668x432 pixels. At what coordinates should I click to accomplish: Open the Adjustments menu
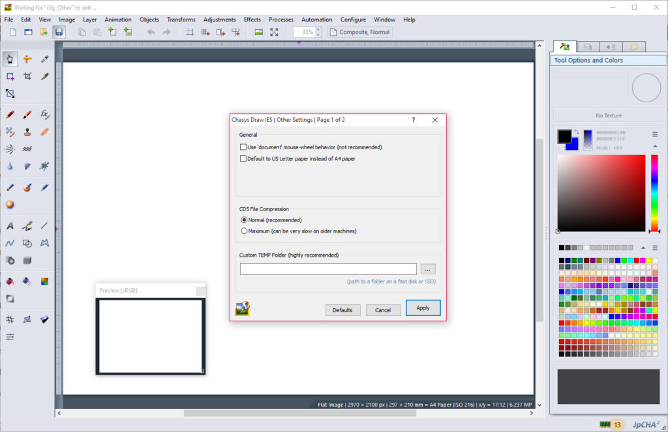point(219,20)
